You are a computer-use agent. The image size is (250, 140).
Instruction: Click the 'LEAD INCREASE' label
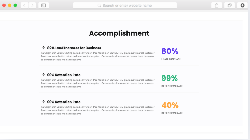coord(171,59)
